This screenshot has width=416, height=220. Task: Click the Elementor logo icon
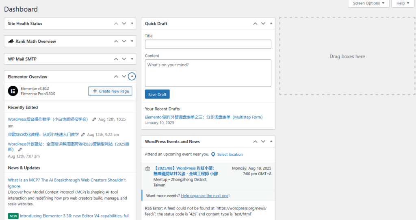[x=13, y=91]
